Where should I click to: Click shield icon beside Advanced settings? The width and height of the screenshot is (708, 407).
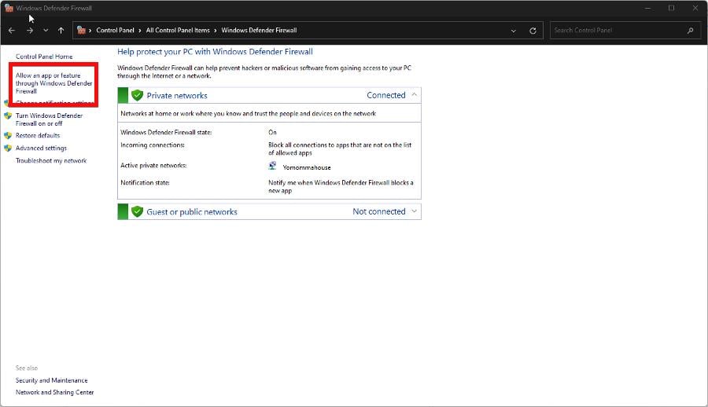(x=8, y=148)
